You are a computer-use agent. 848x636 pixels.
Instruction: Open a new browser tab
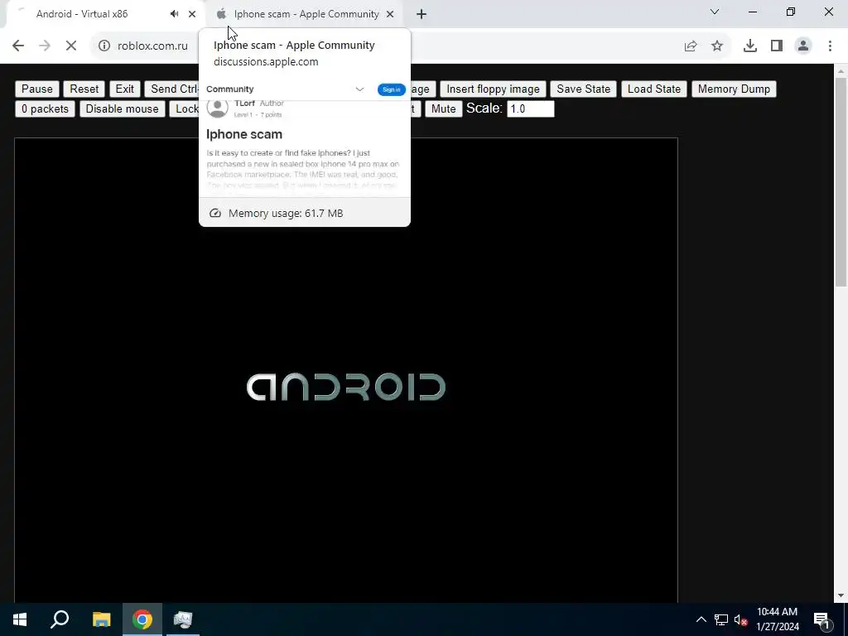[x=422, y=14]
